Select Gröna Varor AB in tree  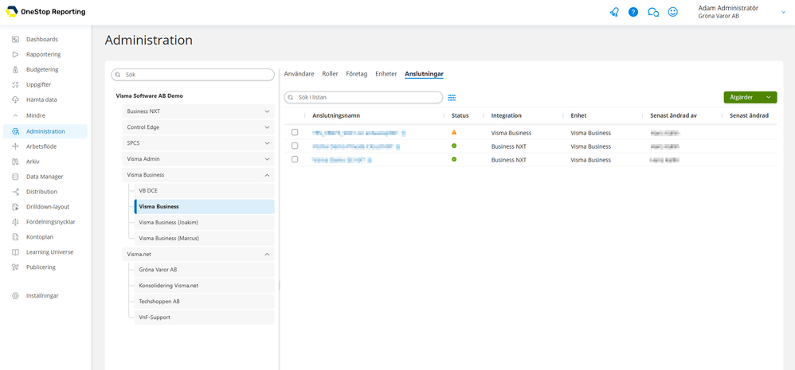pyautogui.click(x=158, y=270)
